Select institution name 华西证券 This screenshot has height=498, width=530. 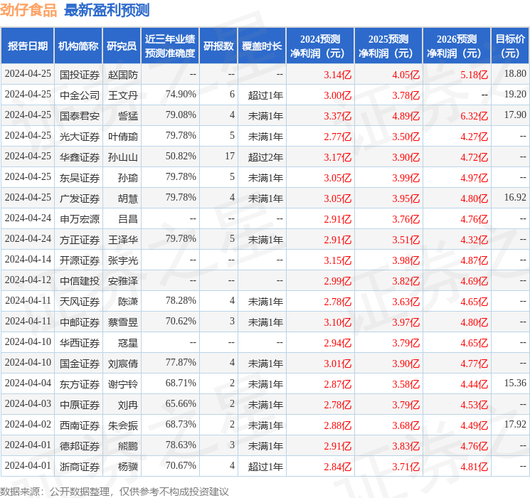80,343
